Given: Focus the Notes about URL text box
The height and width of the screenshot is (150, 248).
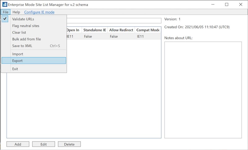Looking at the screenshot, I should click(203, 90).
